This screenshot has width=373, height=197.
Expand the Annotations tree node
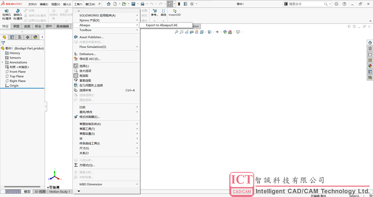(x=3, y=62)
